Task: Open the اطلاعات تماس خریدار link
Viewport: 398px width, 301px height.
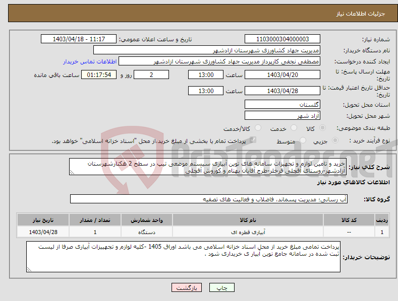Action: 90,61
